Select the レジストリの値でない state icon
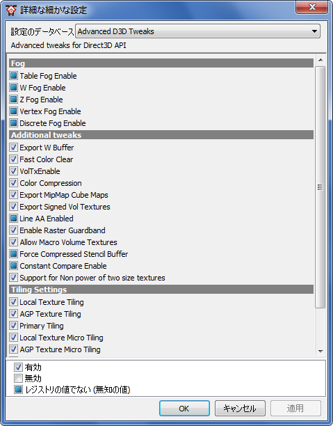 (x=18, y=390)
